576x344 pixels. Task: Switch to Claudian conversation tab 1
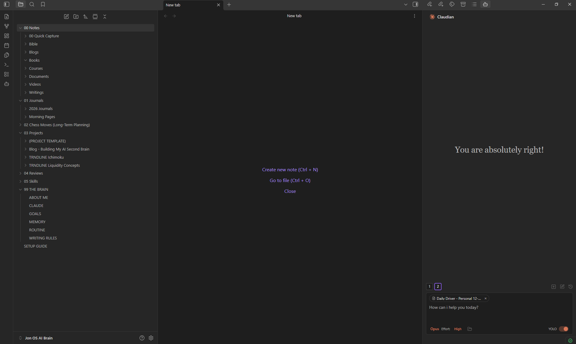pyautogui.click(x=429, y=287)
